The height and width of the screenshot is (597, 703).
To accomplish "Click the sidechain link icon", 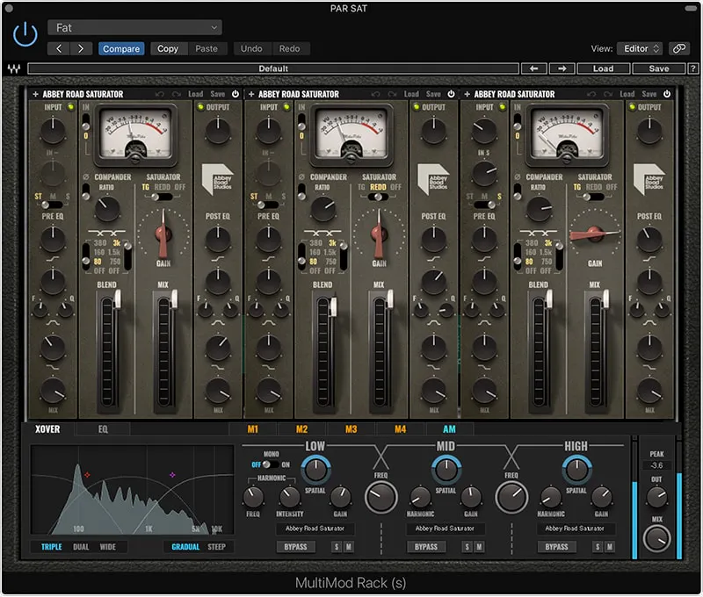I will [679, 48].
